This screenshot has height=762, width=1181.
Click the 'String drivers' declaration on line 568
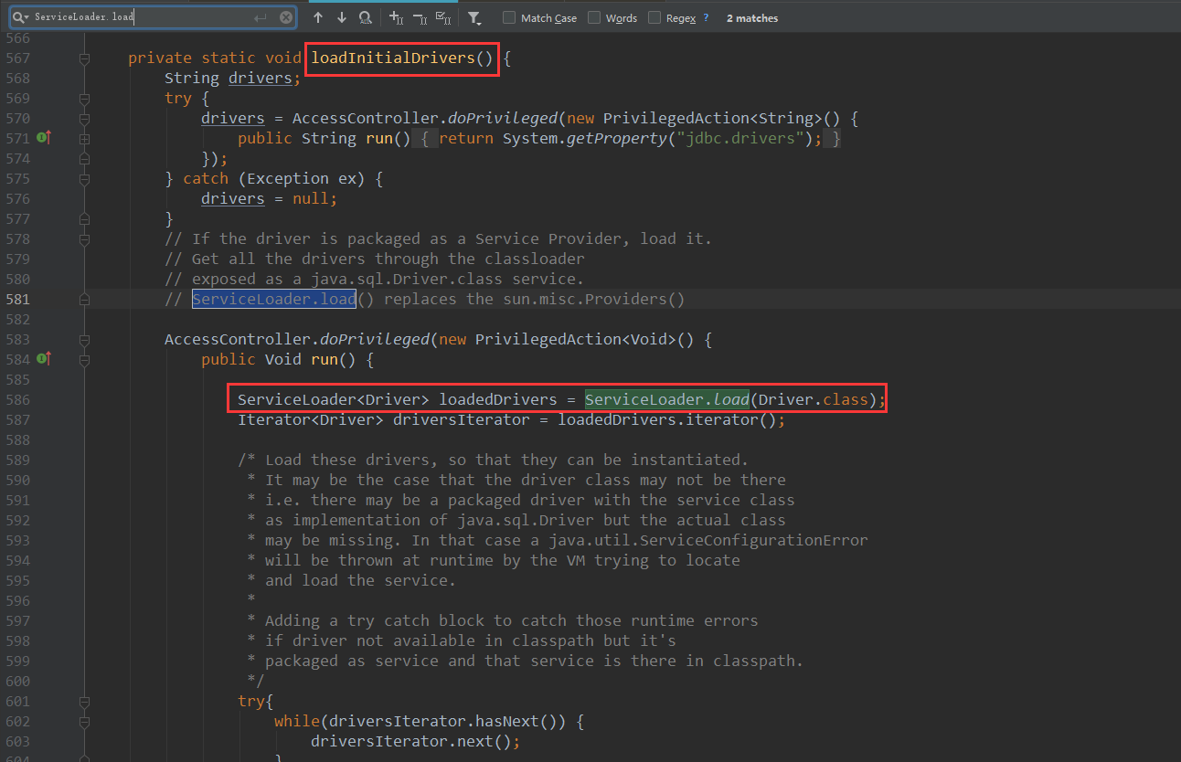(229, 78)
